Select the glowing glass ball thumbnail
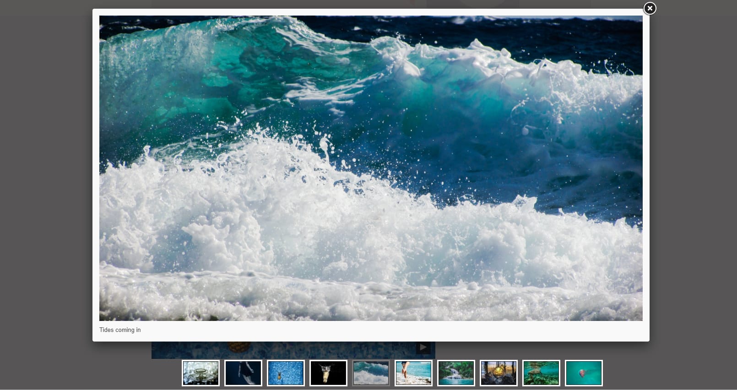This screenshot has width=737, height=390. [x=499, y=373]
